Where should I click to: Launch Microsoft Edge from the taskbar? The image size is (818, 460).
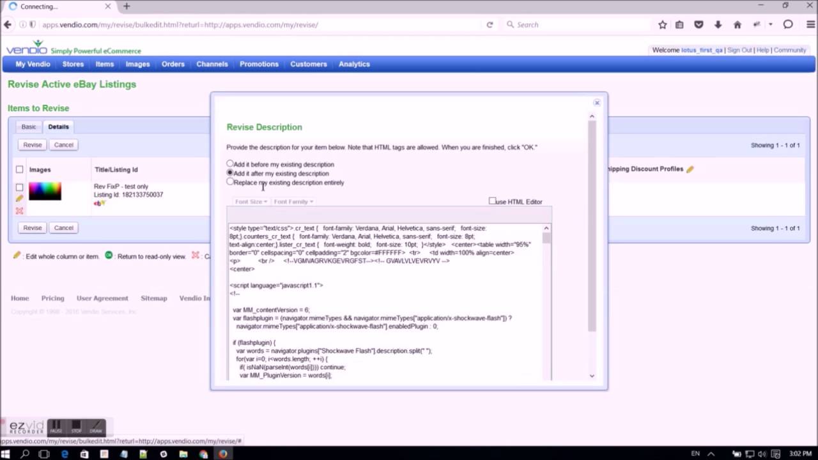[x=65, y=454]
